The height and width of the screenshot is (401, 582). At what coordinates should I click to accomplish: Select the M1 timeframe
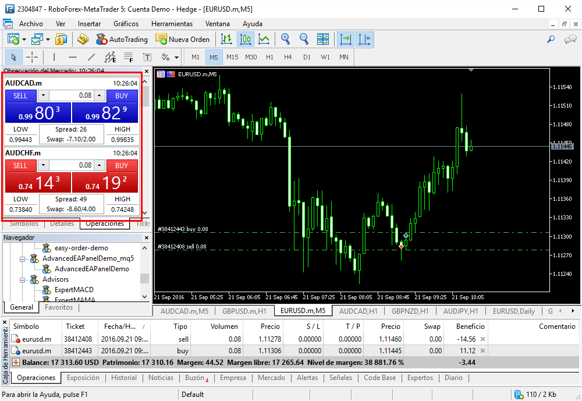[x=196, y=57]
